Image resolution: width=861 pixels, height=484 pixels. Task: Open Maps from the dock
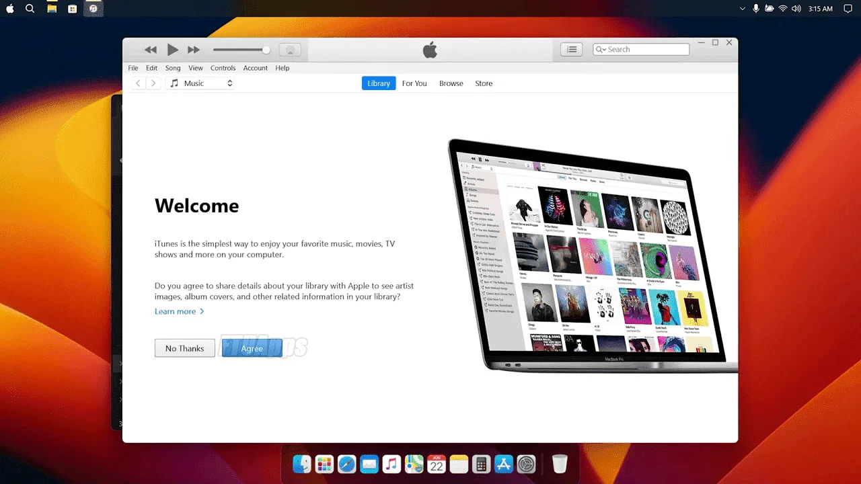coord(414,464)
